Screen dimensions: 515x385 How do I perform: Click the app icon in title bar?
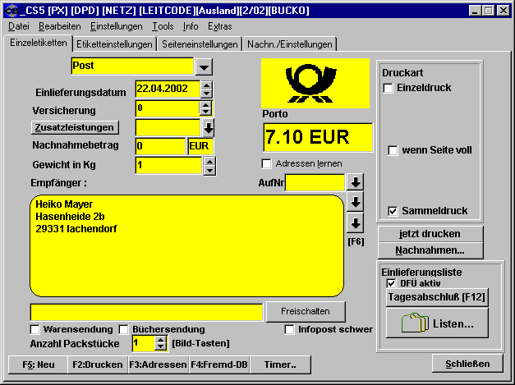click(x=11, y=11)
